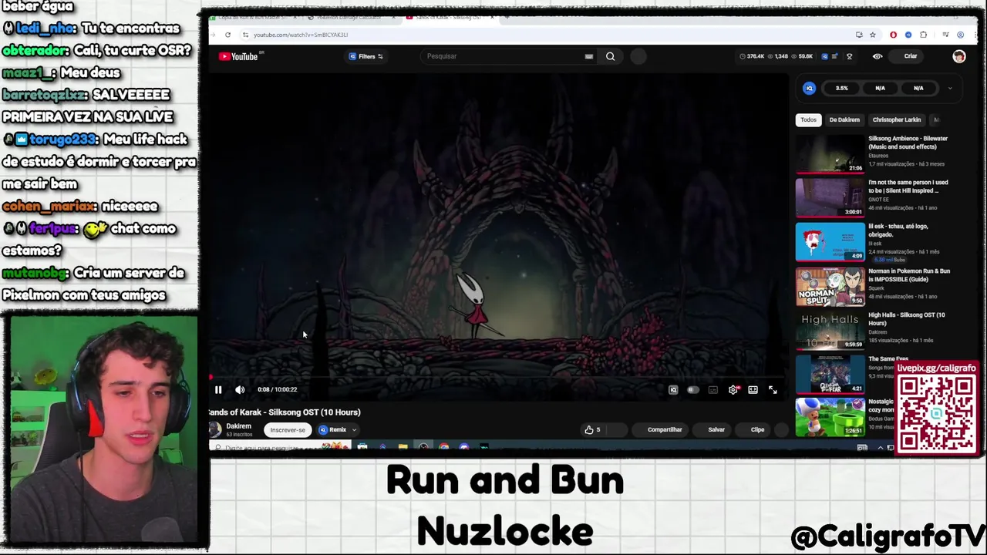The width and height of the screenshot is (987, 555).
Task: Click the Inscrever-se subscribe button
Action: [288, 430]
